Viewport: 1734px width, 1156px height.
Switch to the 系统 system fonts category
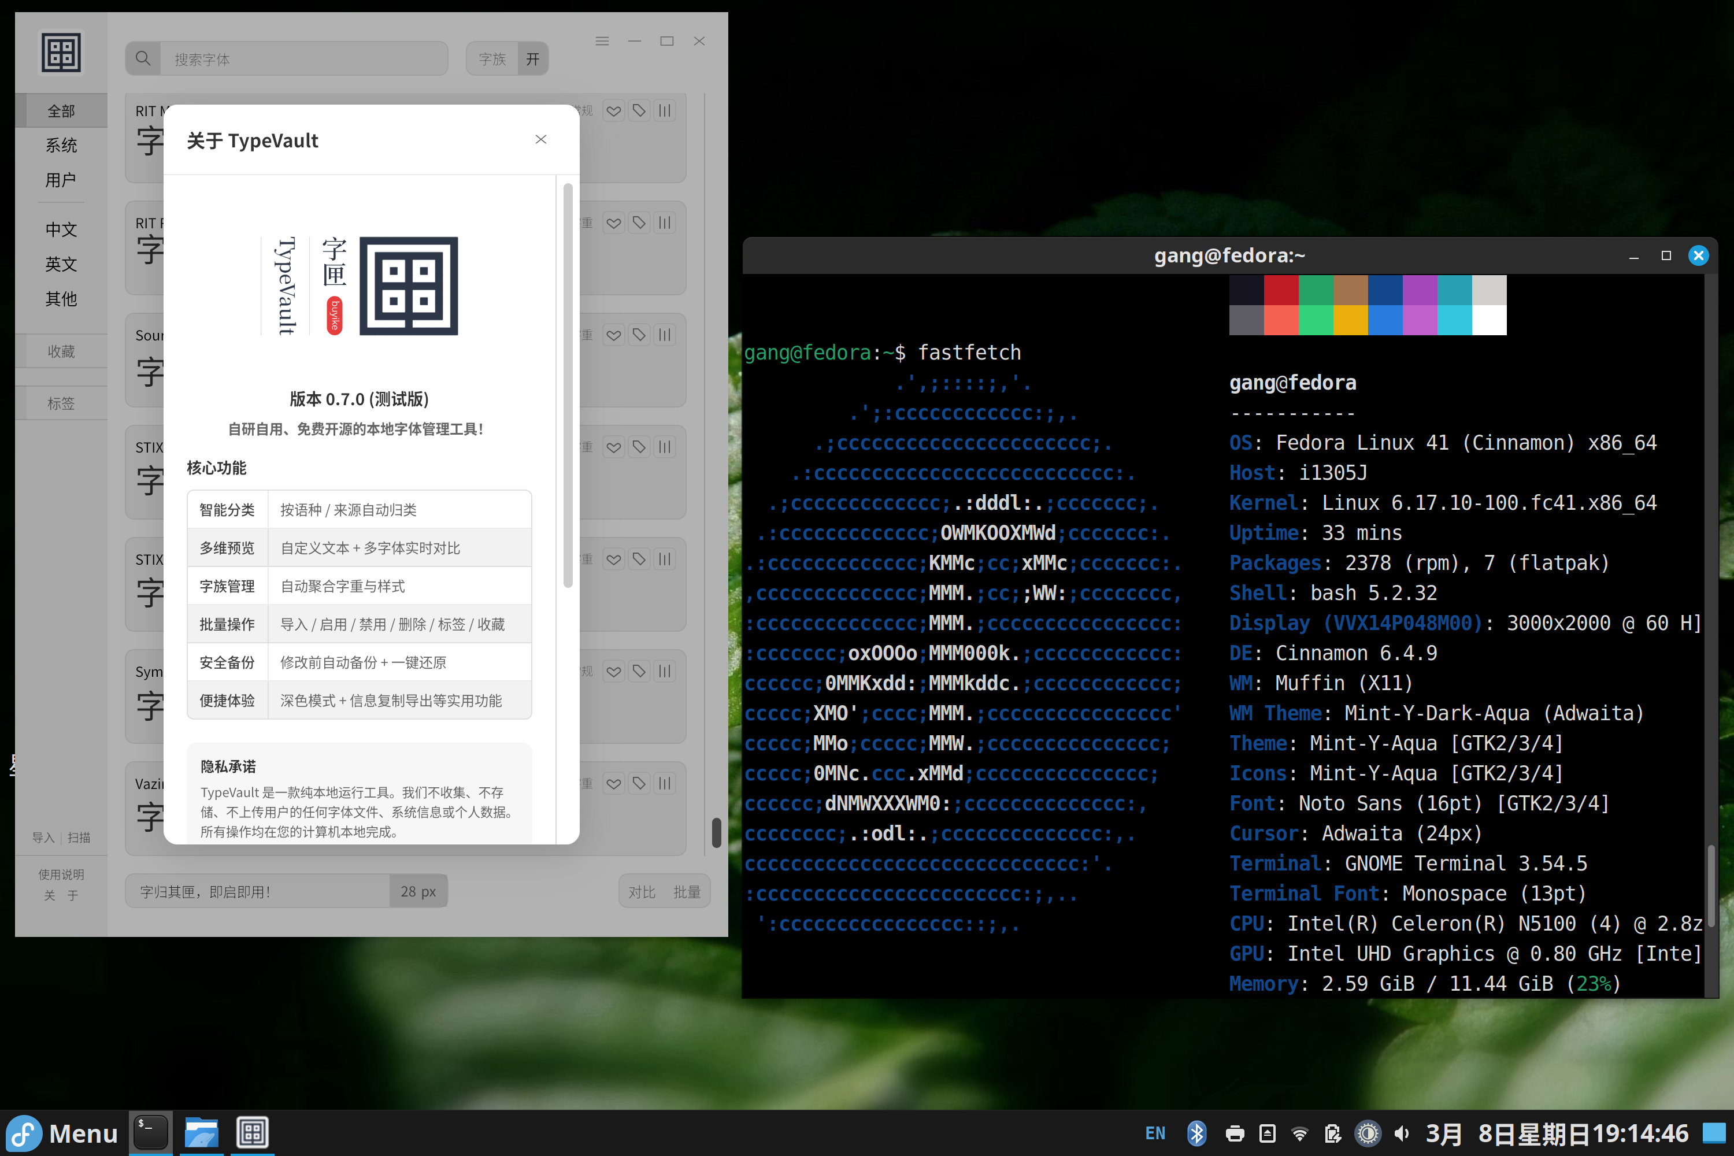61,145
